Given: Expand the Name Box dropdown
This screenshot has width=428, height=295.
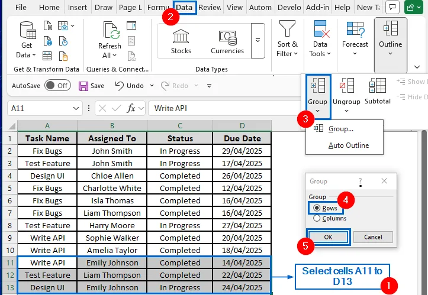Looking at the screenshot, I should pos(76,109).
